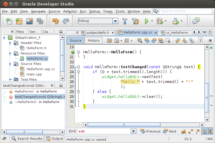The height and width of the screenshot is (143, 215).
Task: Click the Open Project folder icon
Action: tap(30, 21)
